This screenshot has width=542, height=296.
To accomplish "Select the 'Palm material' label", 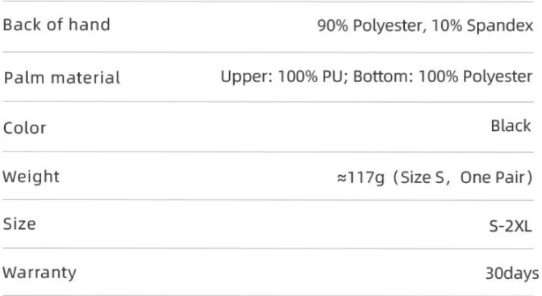I will tap(62, 77).
